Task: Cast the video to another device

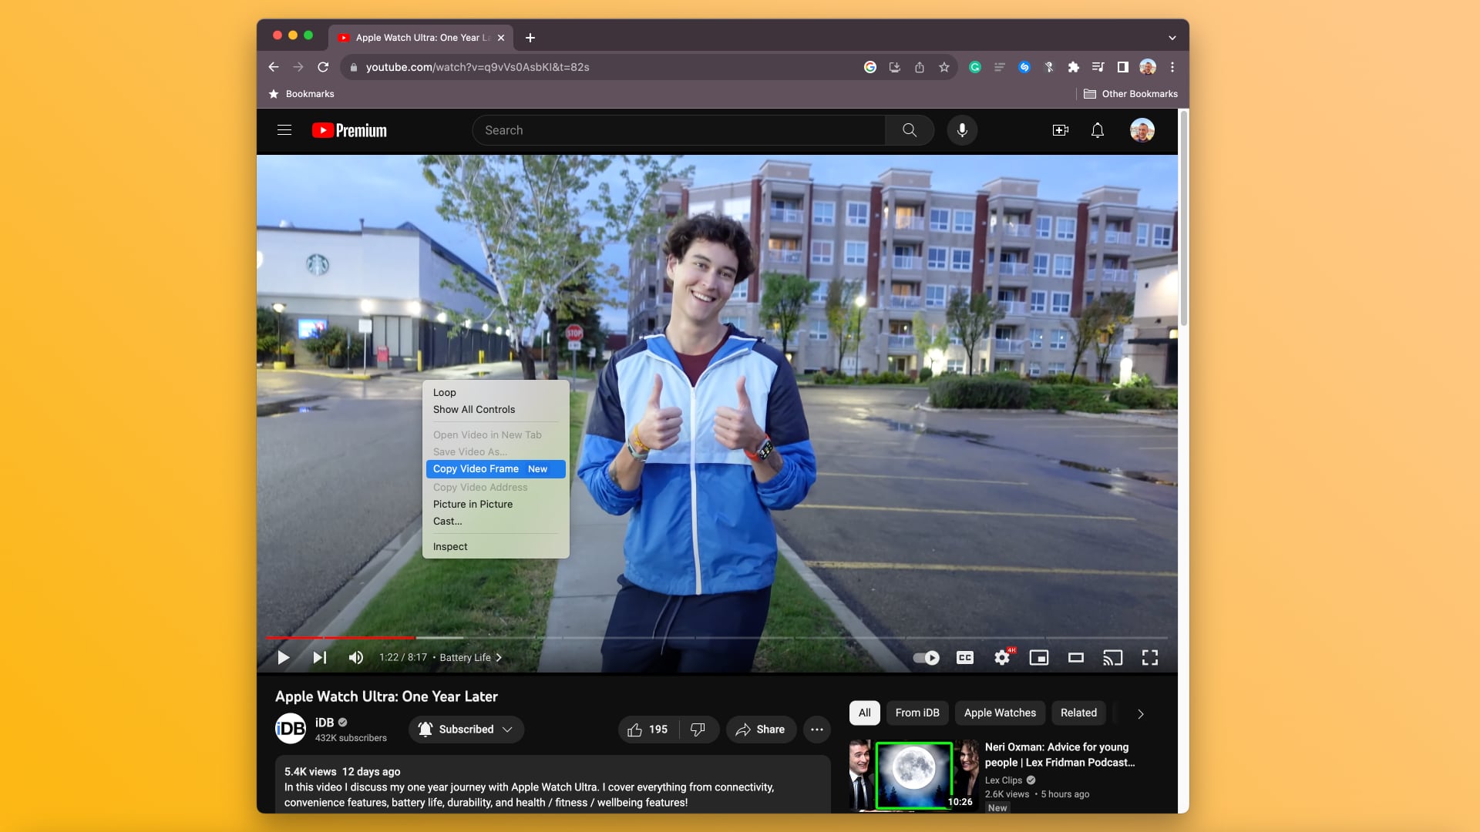Action: point(1113,658)
